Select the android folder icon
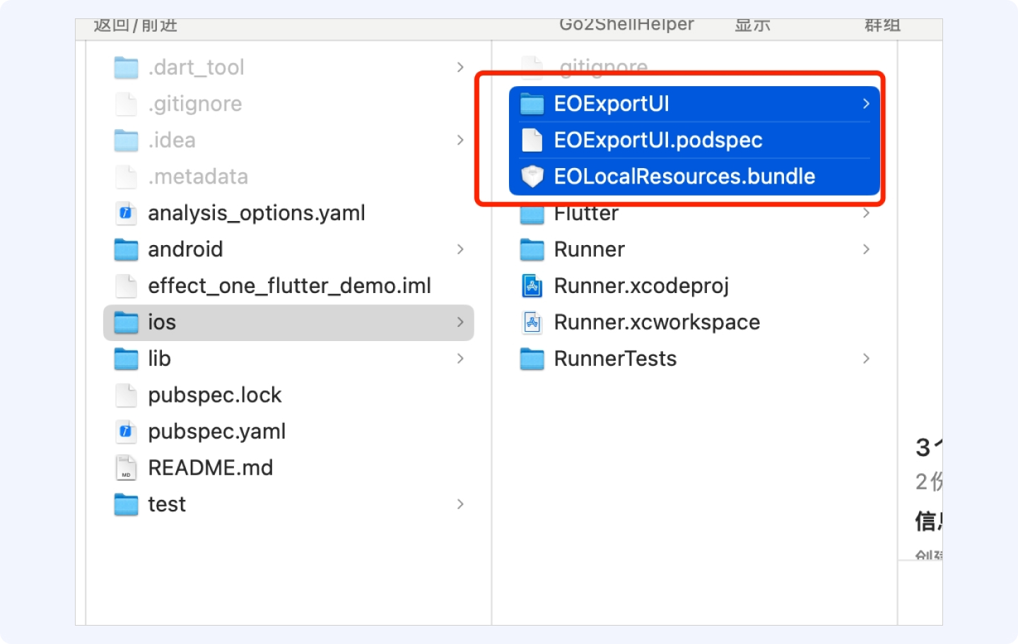 127,250
